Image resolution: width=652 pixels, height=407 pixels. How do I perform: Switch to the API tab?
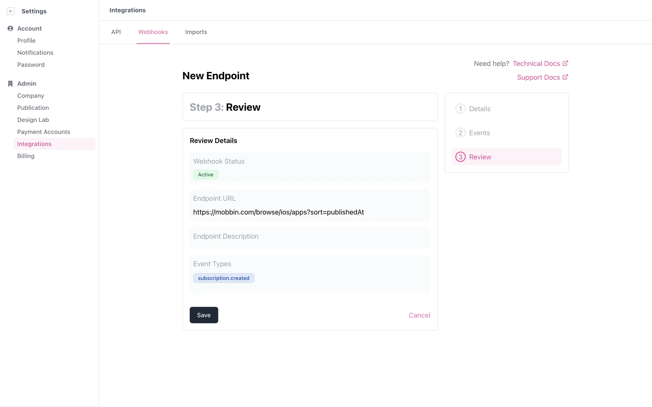[x=116, y=32]
